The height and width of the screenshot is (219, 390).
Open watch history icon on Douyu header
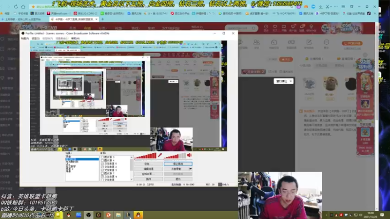266,28
